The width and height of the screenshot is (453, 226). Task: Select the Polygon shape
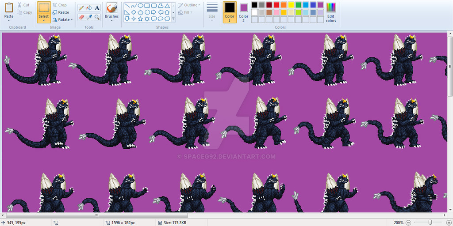tap(160, 5)
